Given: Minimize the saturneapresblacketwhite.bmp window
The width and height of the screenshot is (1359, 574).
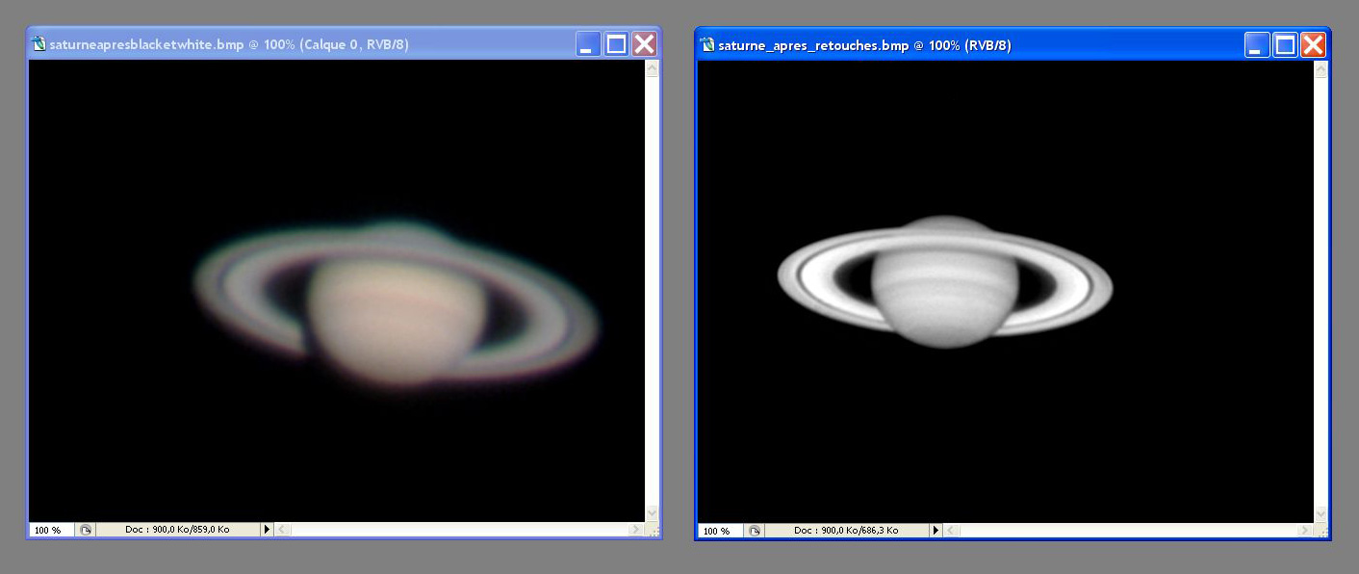Looking at the screenshot, I should 588,44.
